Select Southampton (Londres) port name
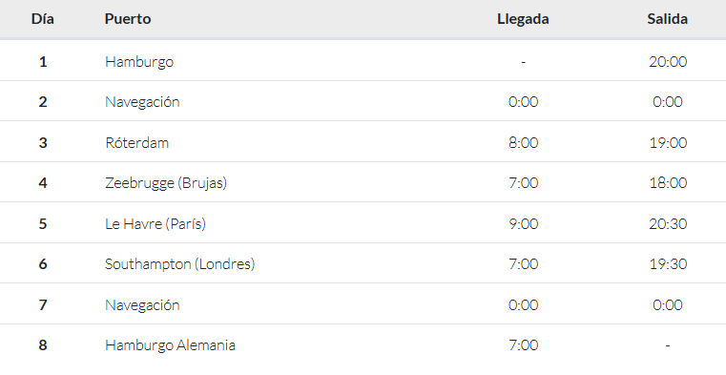The image size is (726, 375). (x=180, y=264)
